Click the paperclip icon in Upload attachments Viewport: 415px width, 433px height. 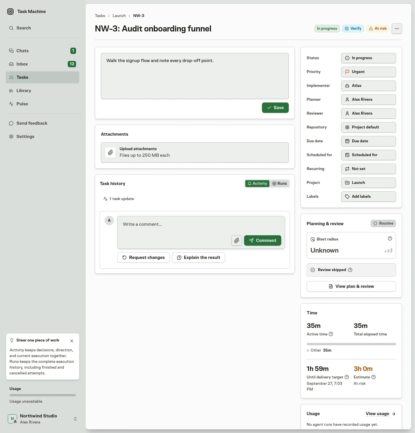point(110,152)
